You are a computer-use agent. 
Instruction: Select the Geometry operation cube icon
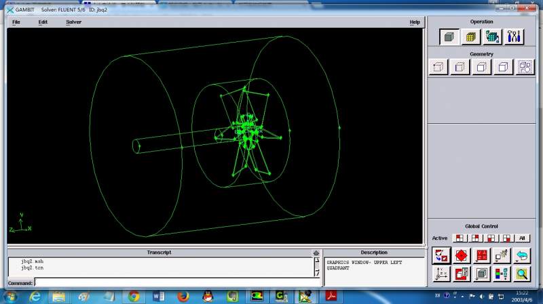point(449,37)
